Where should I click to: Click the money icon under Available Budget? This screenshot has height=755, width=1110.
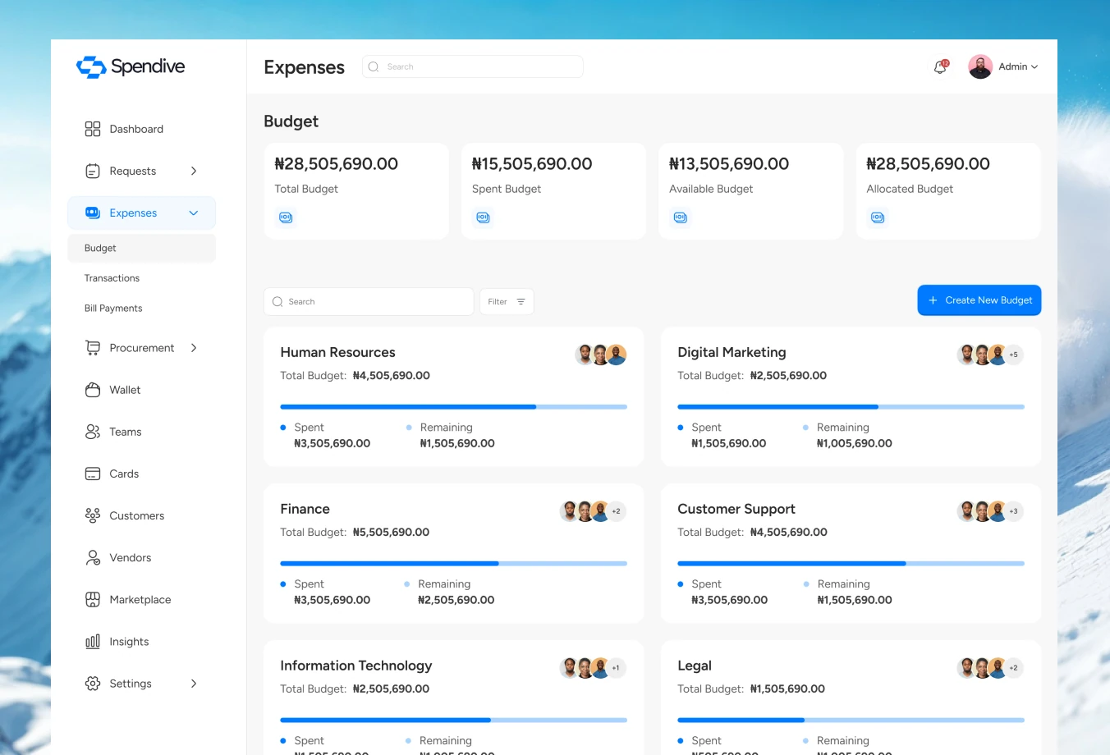coord(681,217)
